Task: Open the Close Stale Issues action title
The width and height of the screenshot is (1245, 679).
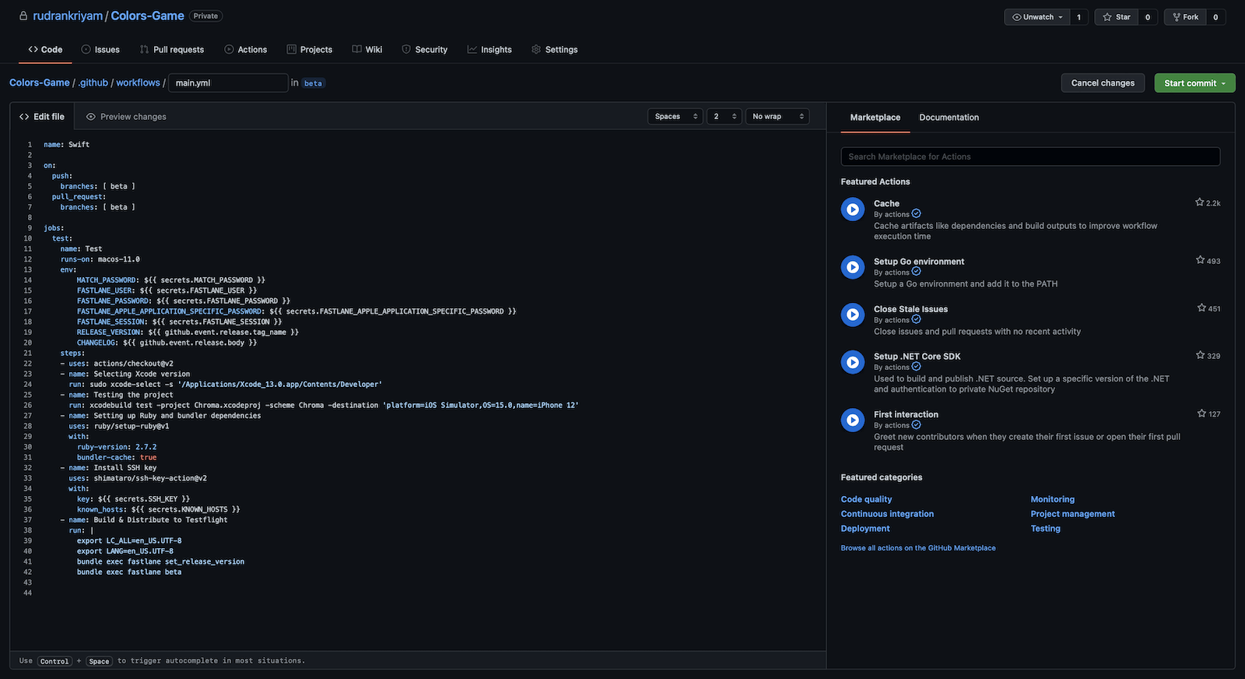Action: (x=910, y=309)
